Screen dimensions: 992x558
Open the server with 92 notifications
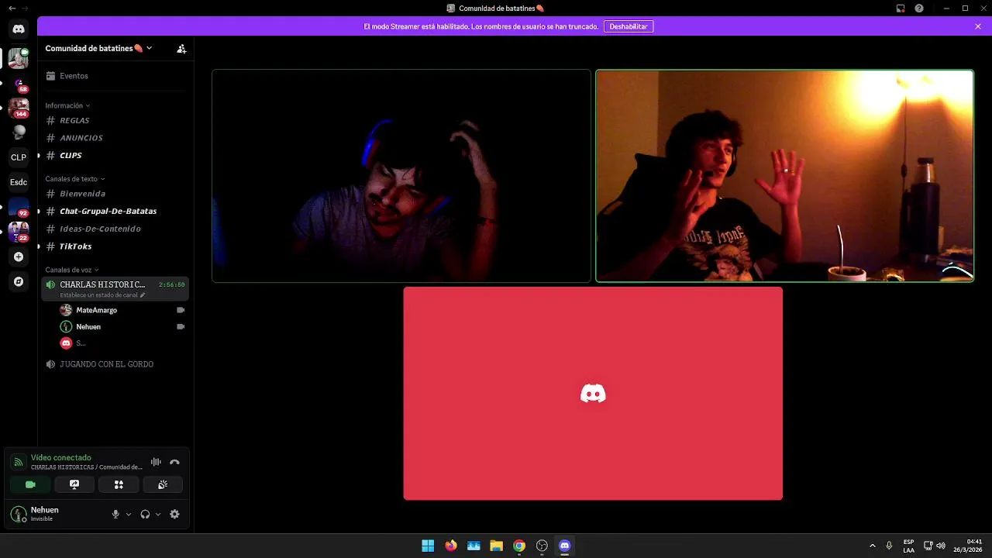pos(19,207)
